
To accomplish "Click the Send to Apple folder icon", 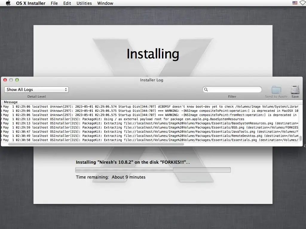I will point(276,90).
